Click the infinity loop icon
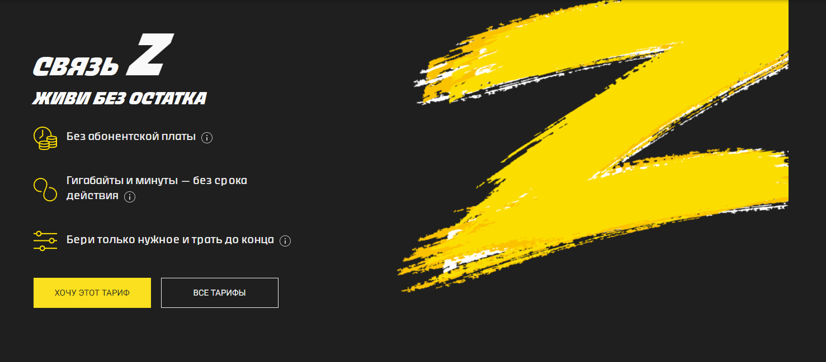826x362 pixels. (45, 190)
